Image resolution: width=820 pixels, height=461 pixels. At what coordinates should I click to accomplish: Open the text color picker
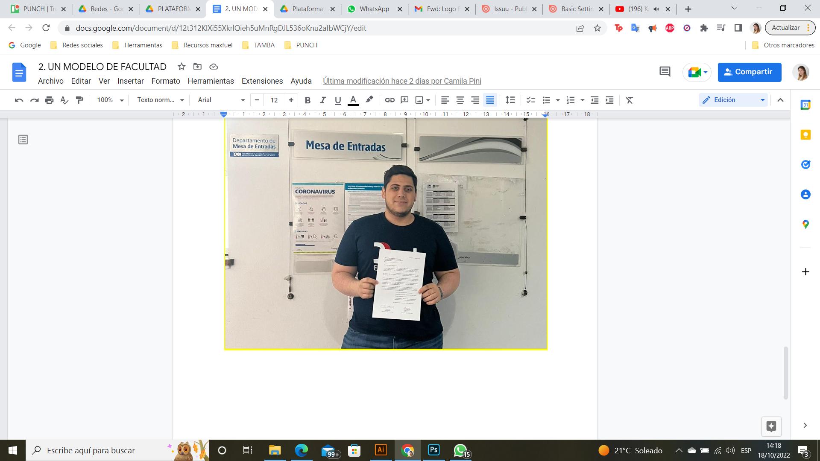[353, 100]
